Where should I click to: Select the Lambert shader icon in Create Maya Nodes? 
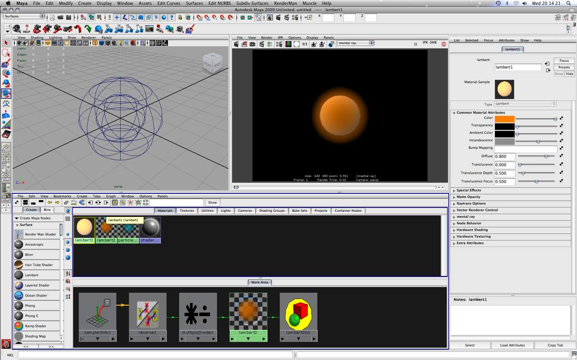tap(19, 275)
